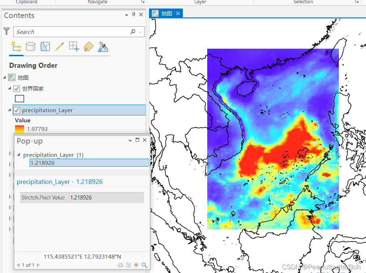Zoom to the pop-up feature
This screenshot has width=366, height=273.
[x=144, y=265]
